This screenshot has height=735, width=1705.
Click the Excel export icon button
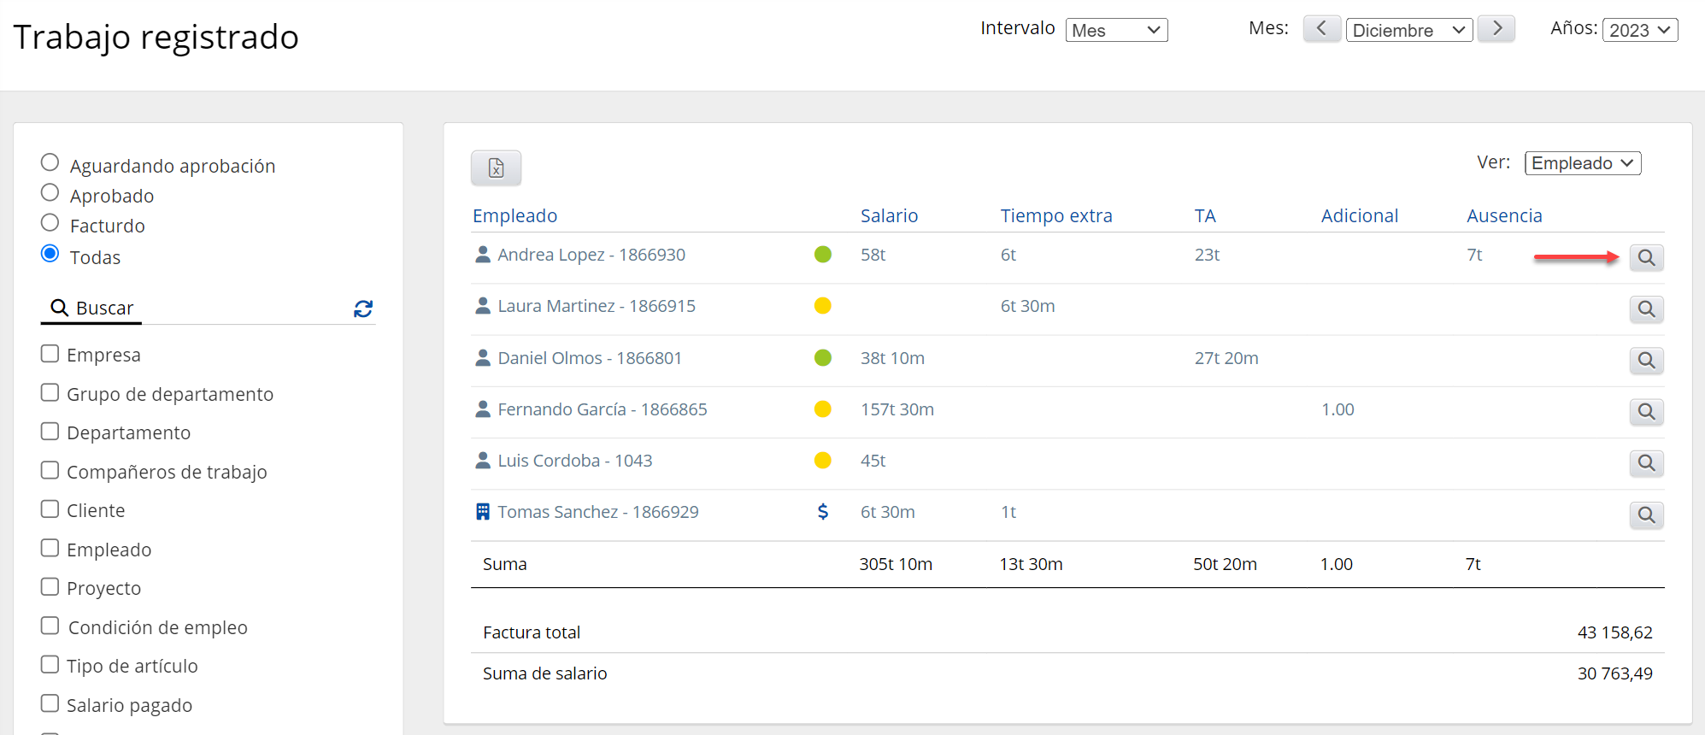click(496, 168)
